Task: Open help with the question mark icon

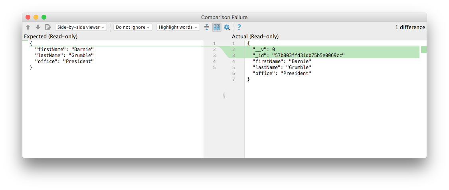Action: point(239,28)
